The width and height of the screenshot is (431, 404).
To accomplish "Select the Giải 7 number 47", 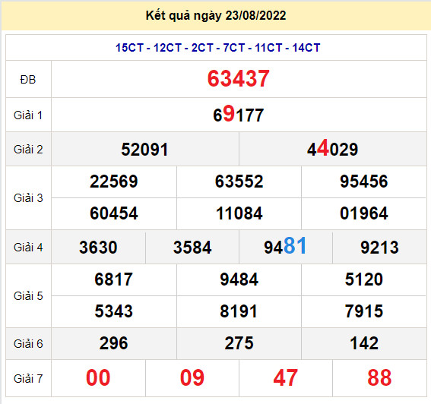I will click(285, 378).
